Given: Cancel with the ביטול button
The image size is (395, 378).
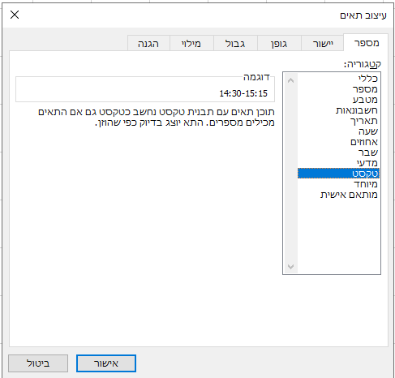Looking at the screenshot, I should 38,363.
